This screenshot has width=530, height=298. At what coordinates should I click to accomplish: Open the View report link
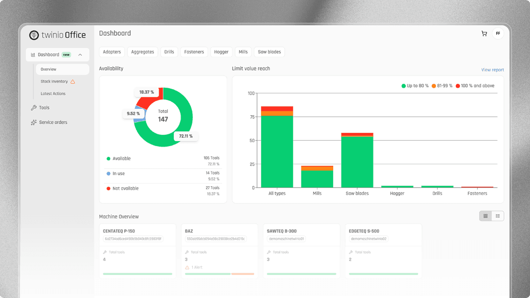493,70
